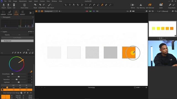Select the Keystone cursor tool

[86, 5]
